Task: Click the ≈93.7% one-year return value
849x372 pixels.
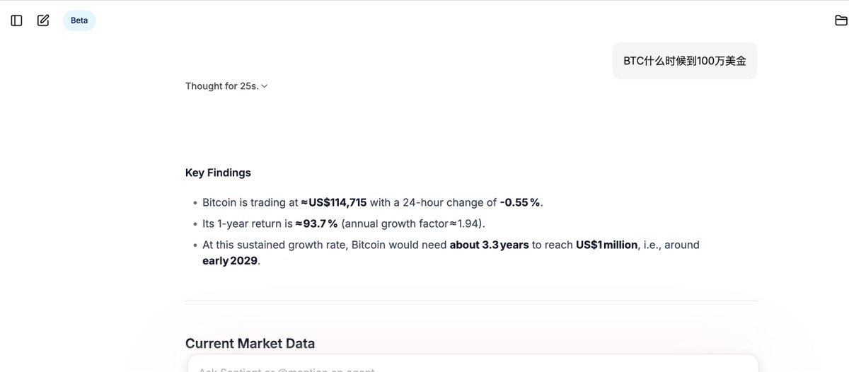Action: [x=316, y=223]
